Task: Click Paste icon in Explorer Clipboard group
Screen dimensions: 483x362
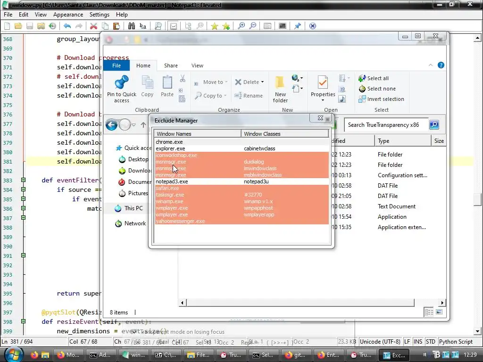Action: click(167, 87)
